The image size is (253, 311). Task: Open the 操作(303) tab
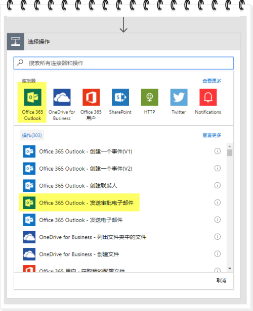32,135
